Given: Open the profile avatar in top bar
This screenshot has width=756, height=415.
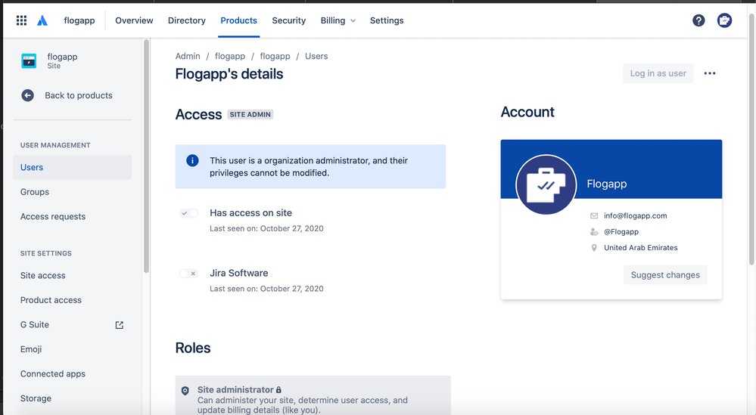Looking at the screenshot, I should [x=724, y=20].
